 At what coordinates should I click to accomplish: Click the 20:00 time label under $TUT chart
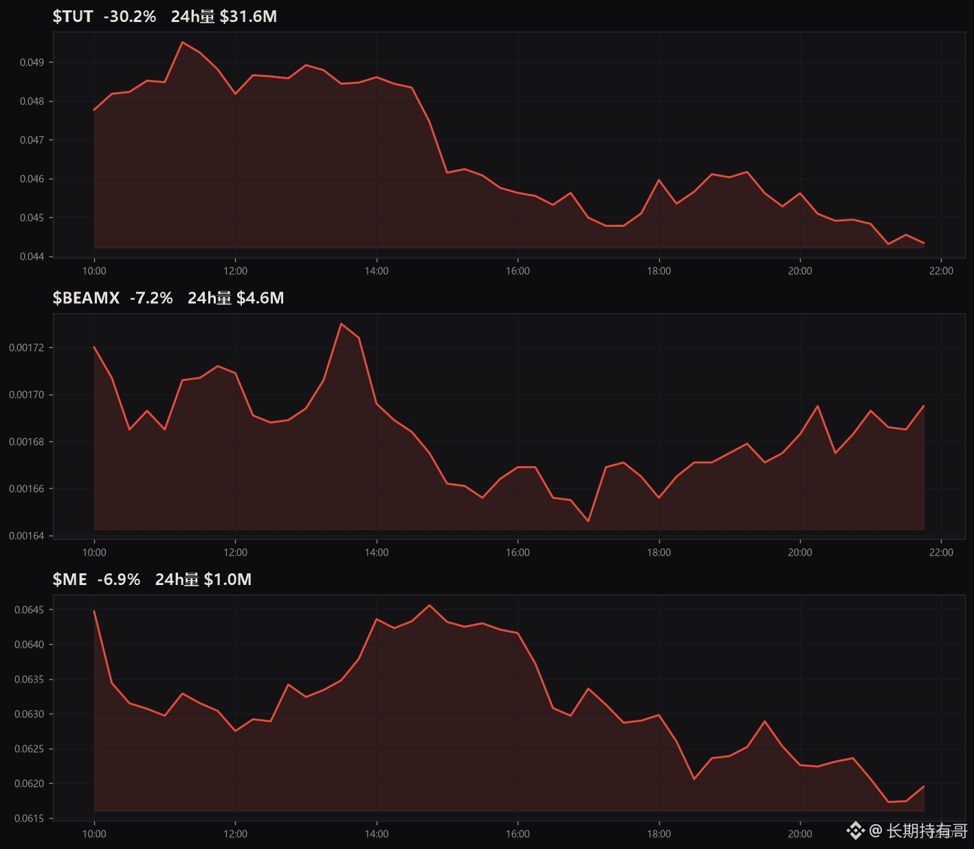point(800,271)
